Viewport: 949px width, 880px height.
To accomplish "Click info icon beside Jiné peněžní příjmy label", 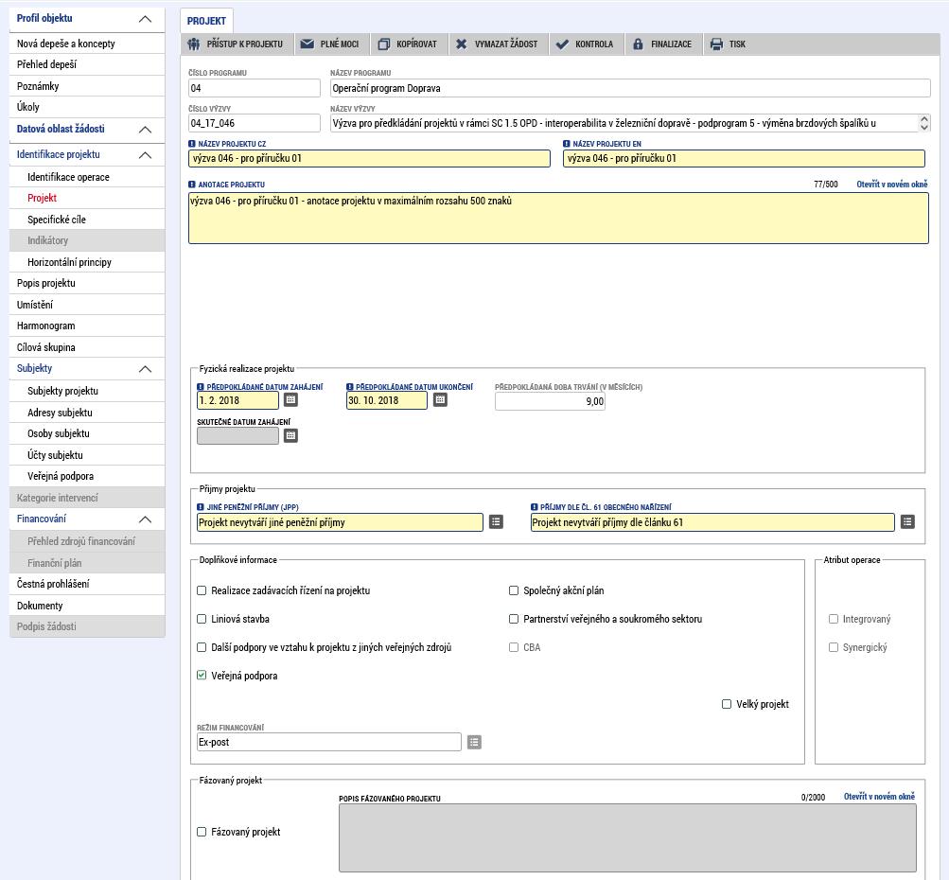I will [201, 507].
